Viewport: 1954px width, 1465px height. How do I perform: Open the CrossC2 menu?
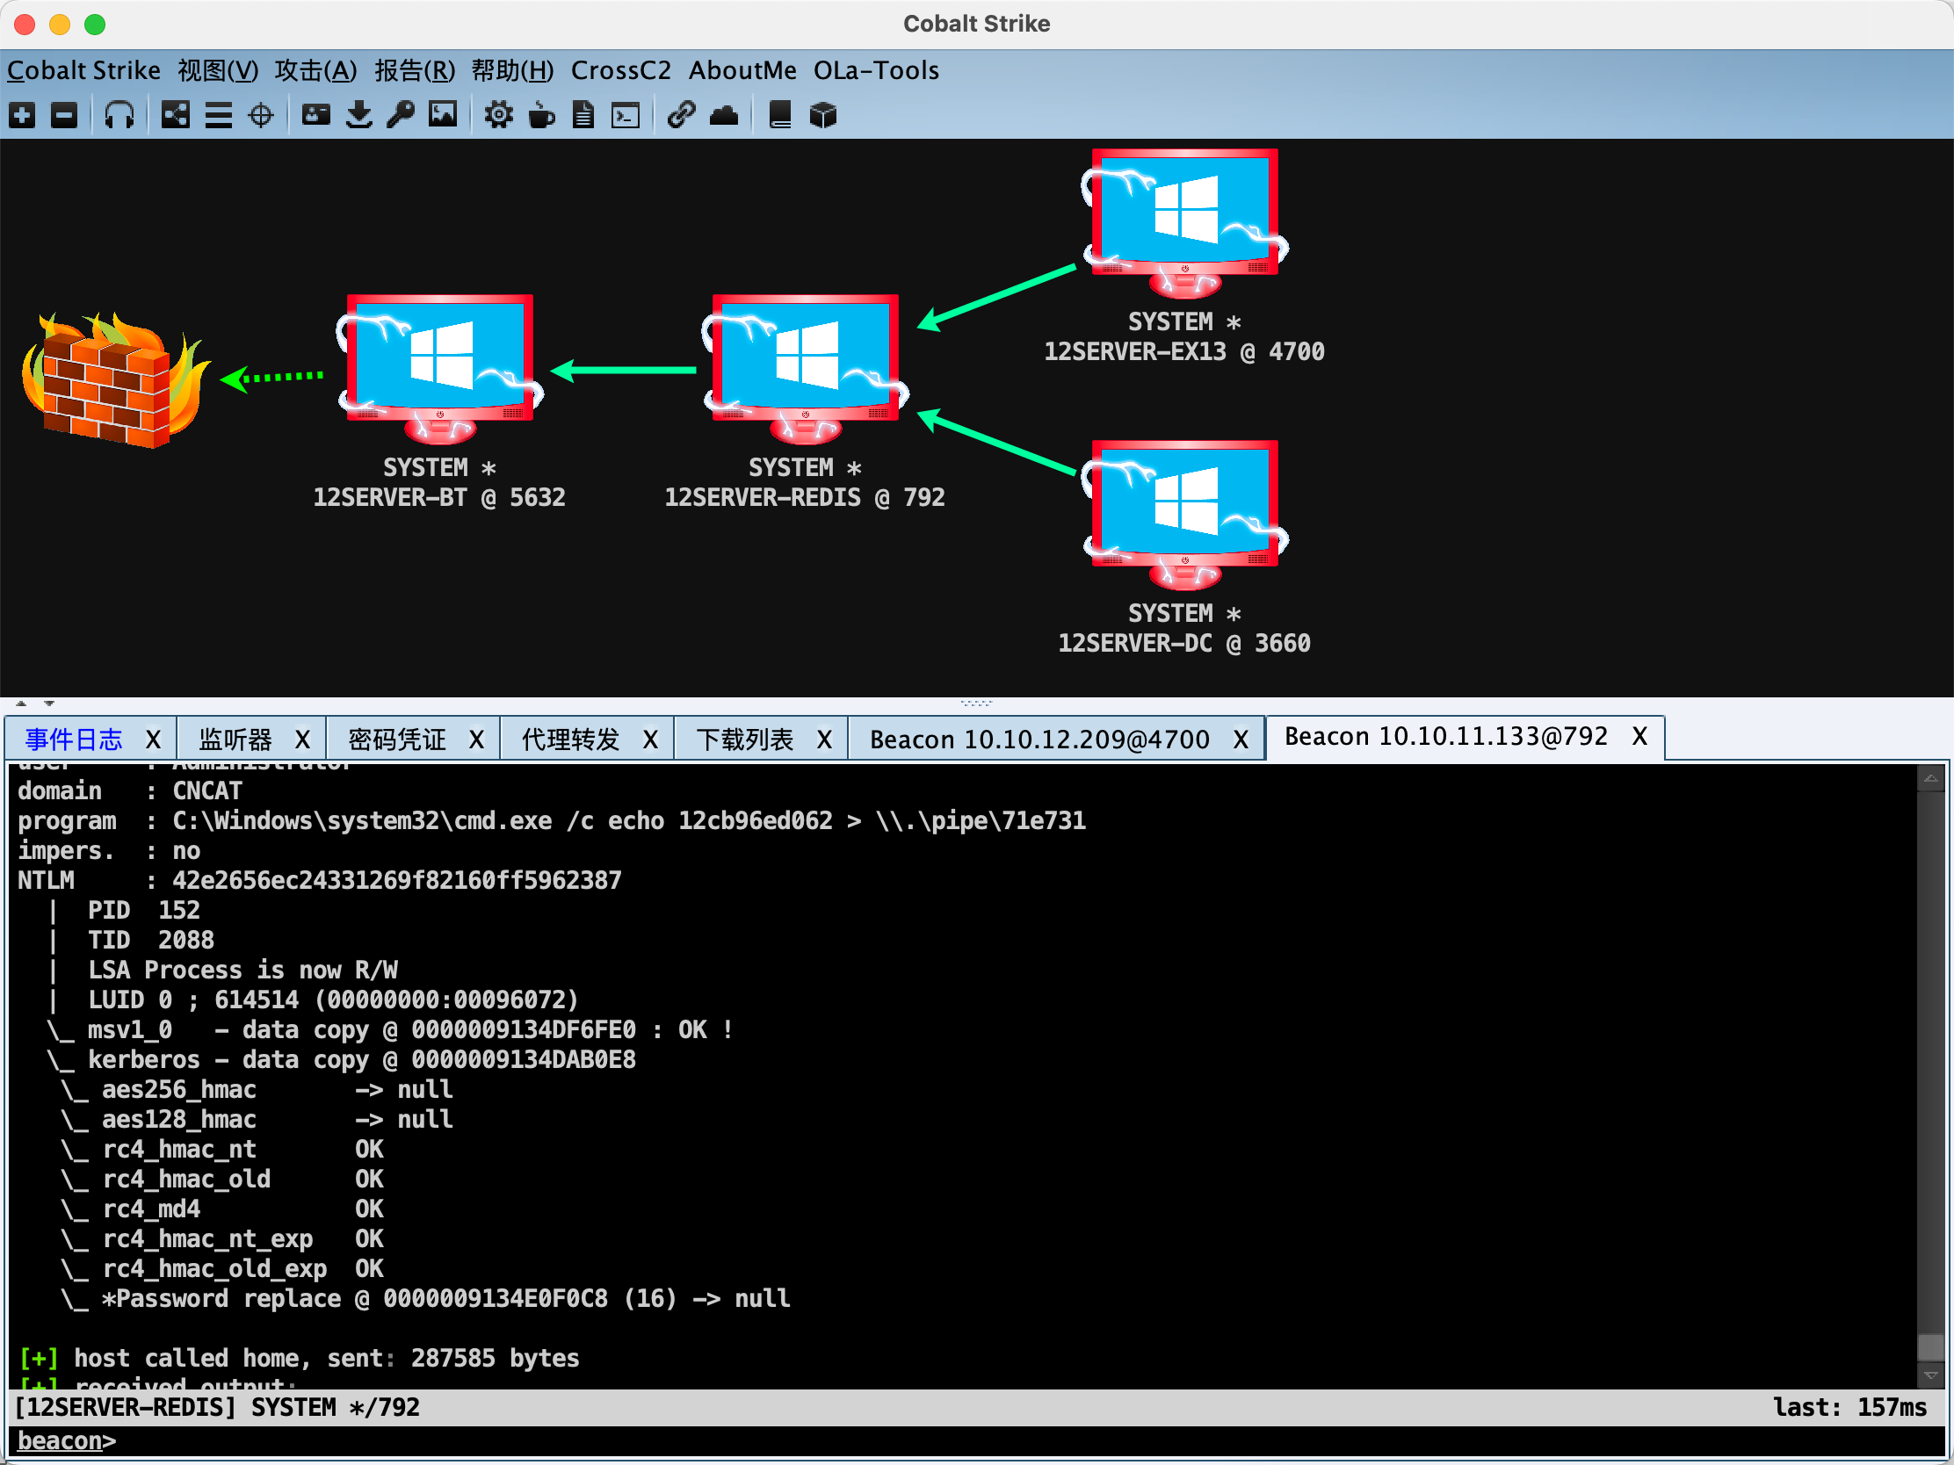pyautogui.click(x=620, y=70)
